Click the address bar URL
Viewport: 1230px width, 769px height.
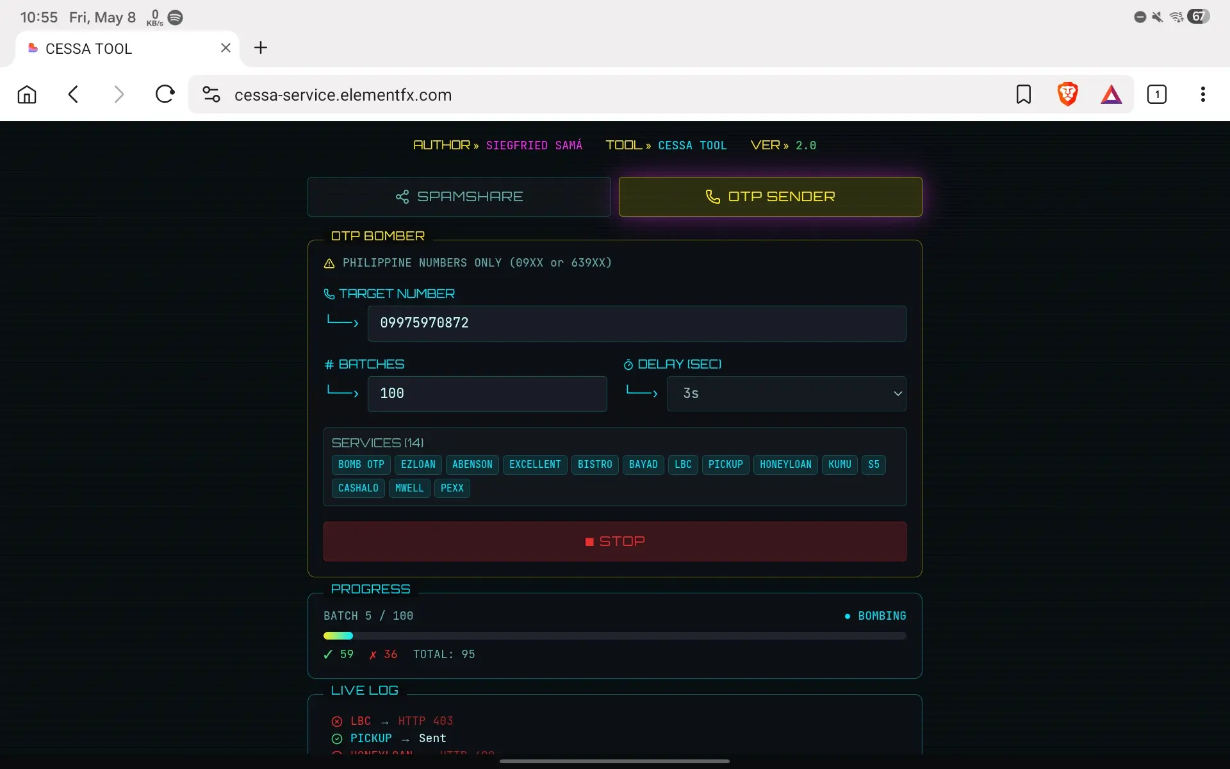click(343, 95)
